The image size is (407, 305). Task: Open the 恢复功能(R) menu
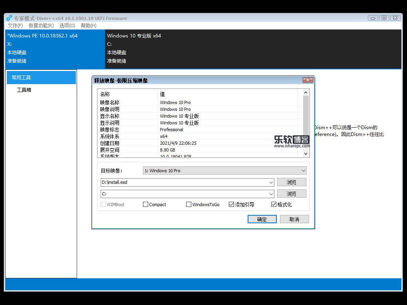[x=41, y=26]
